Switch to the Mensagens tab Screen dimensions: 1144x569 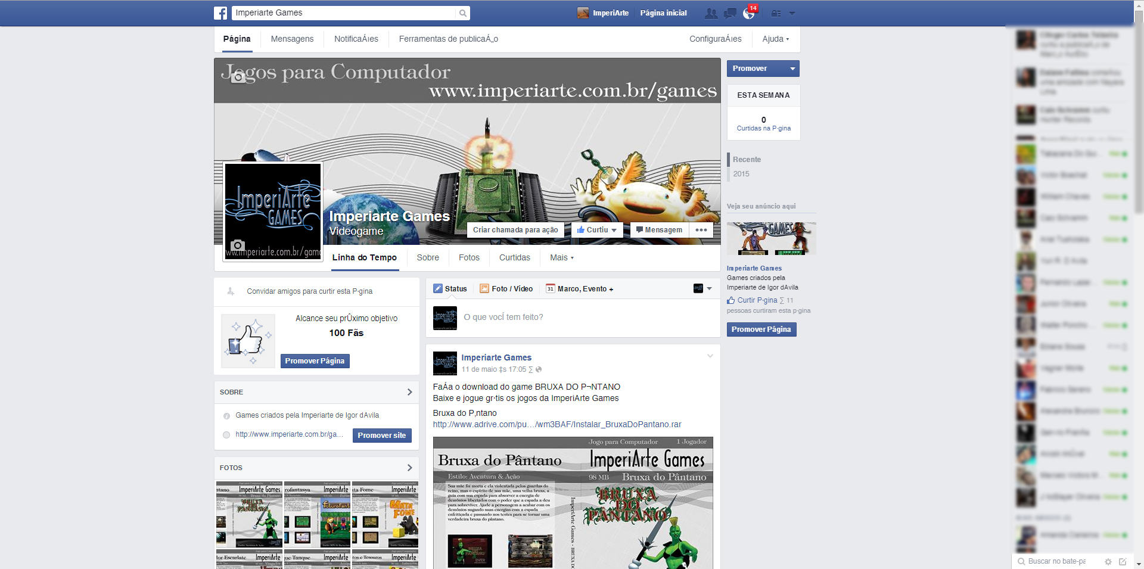point(292,39)
